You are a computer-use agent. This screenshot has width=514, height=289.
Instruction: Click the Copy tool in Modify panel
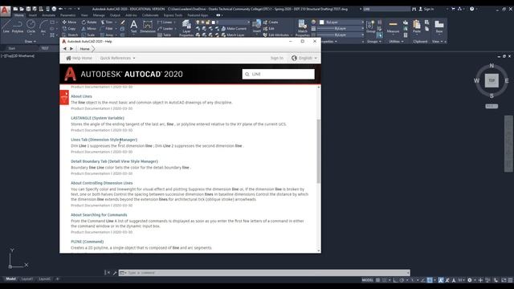click(69, 29)
